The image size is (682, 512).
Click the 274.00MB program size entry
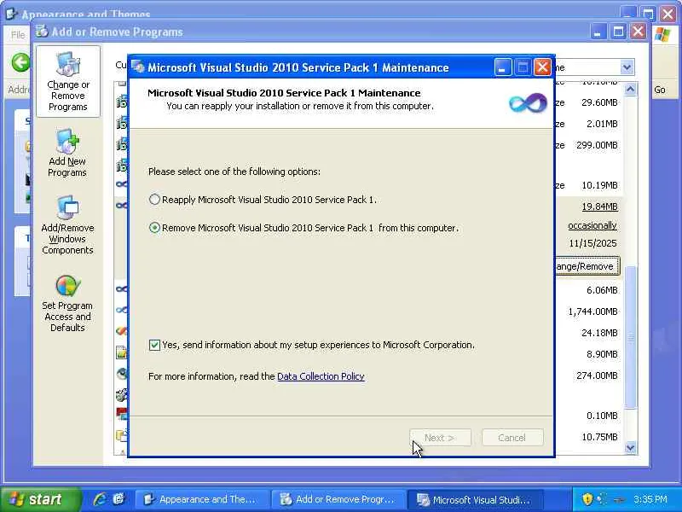[598, 375]
